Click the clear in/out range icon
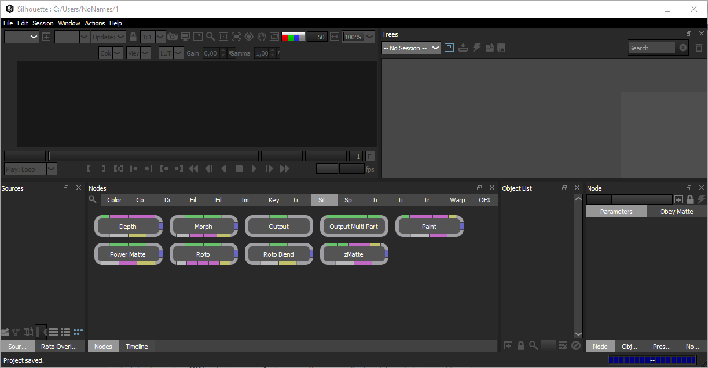 point(119,169)
